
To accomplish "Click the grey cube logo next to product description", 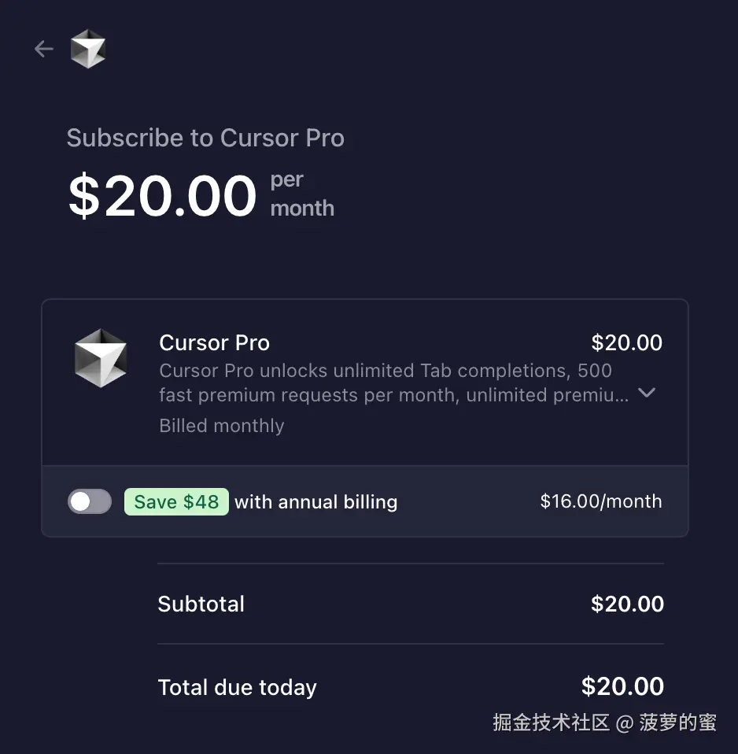I will click(x=101, y=358).
